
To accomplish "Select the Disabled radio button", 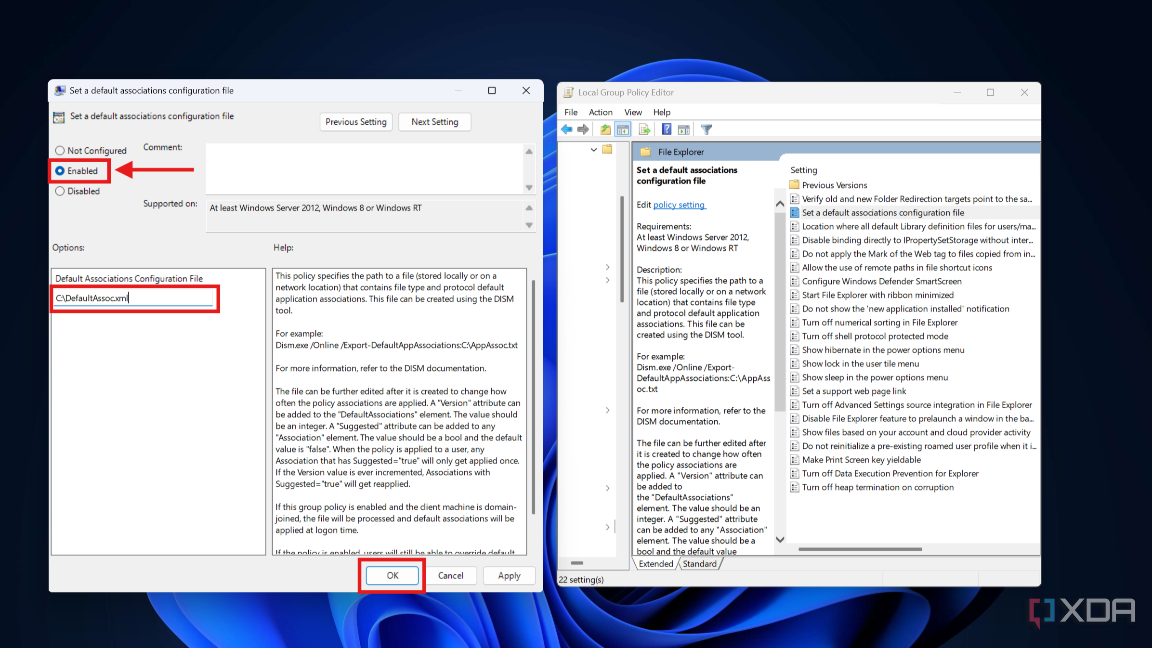I will click(x=60, y=191).
